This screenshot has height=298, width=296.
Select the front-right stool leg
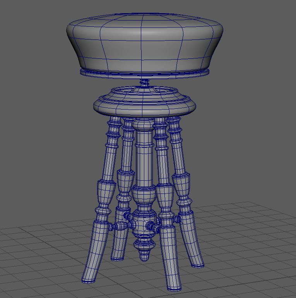(167, 205)
